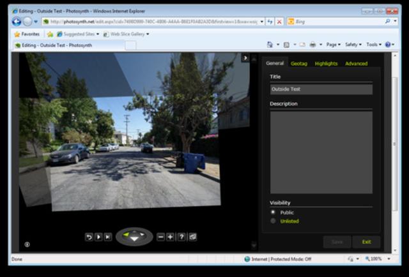Open the Page dropdown menu

tap(333, 45)
